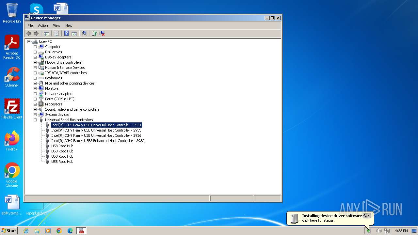Click the User-PC computer name label
The width and height of the screenshot is (418, 235).
[x=45, y=41]
